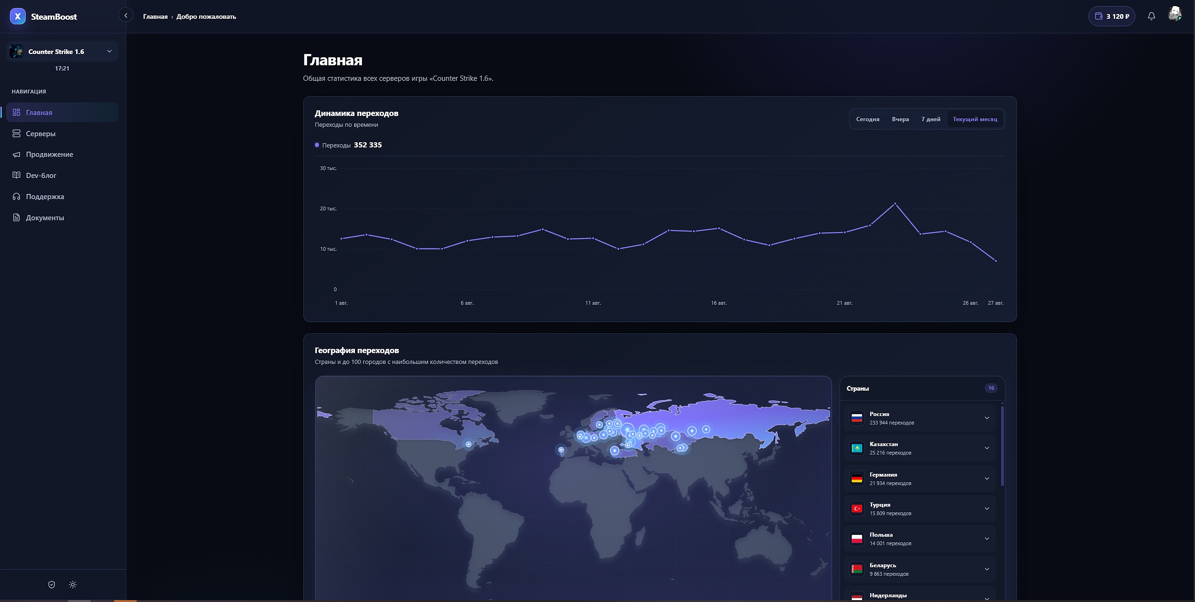Click the SteamBoost X logo icon

17,16
